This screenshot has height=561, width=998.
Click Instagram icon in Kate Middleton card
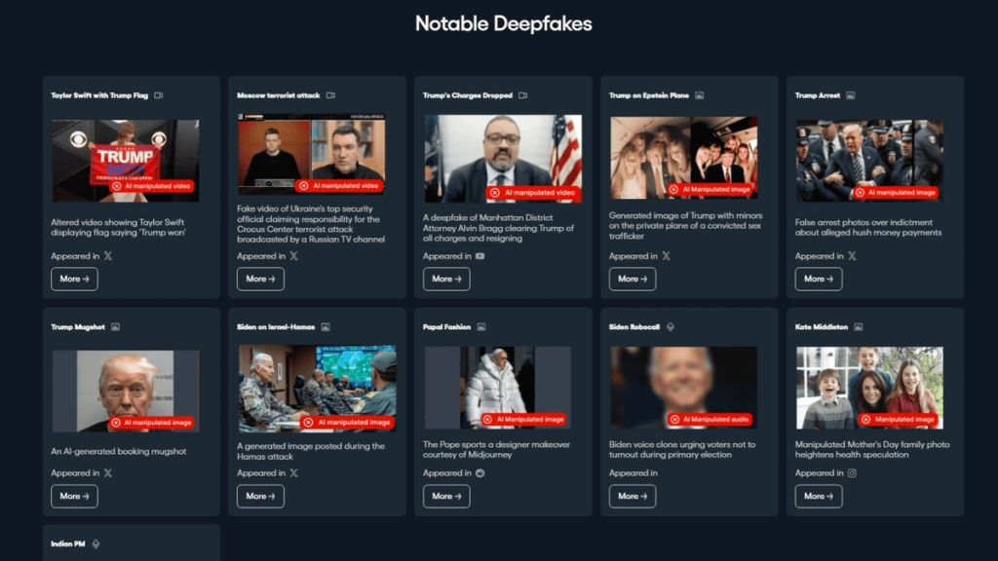coord(852,472)
